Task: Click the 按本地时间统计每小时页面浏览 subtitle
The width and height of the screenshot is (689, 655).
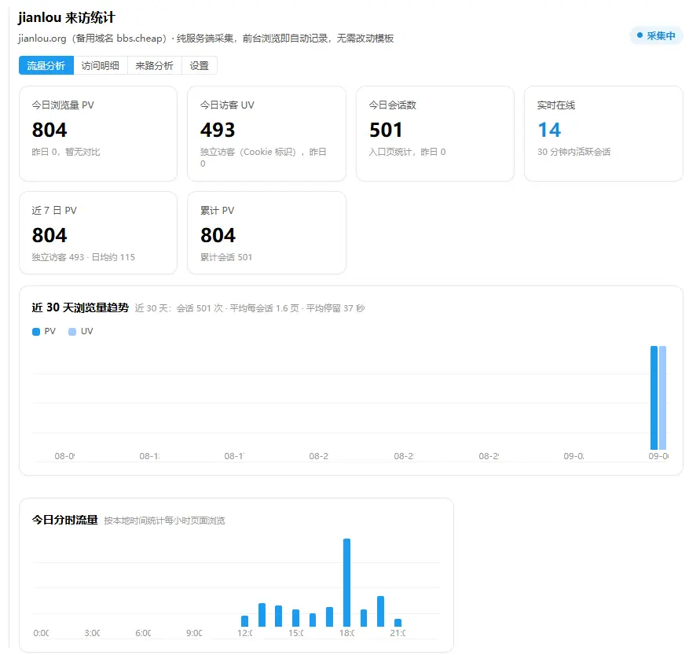Action: click(x=164, y=521)
